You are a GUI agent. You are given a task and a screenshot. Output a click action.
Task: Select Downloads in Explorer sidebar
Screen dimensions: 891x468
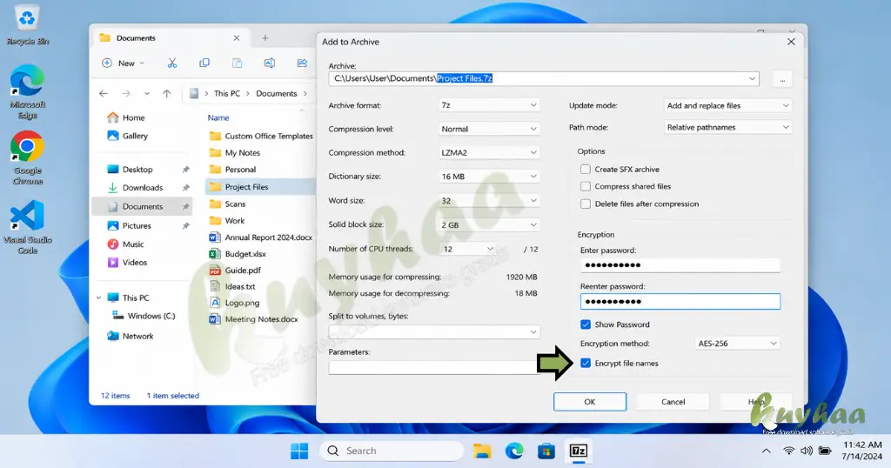pyautogui.click(x=135, y=187)
